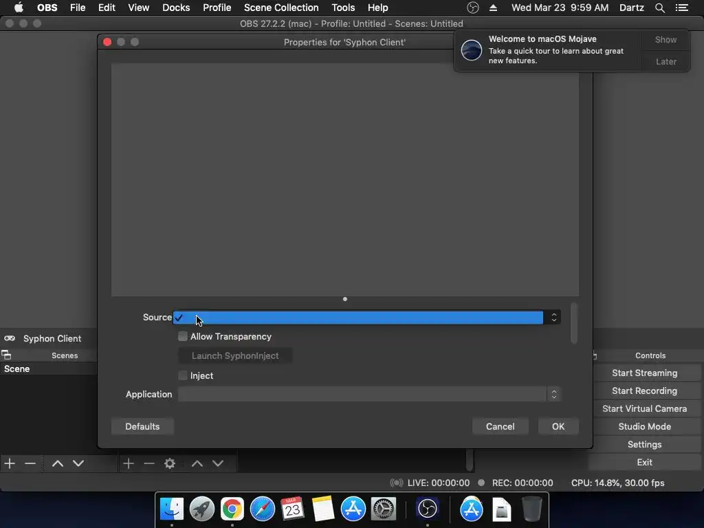Open the File menu

[x=78, y=8]
